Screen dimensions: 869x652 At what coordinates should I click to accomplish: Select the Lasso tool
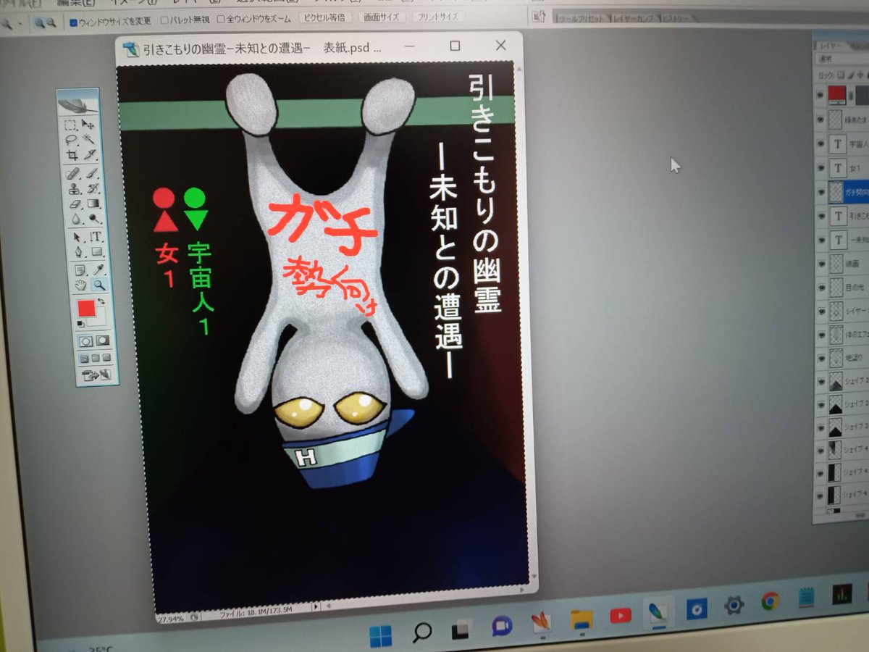click(x=71, y=139)
